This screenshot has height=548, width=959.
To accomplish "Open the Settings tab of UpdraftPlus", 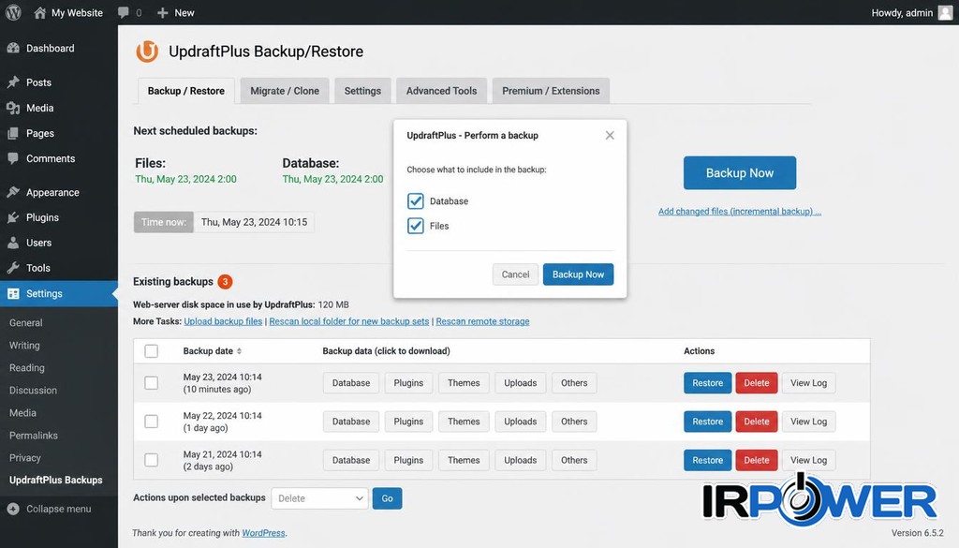I will tap(362, 91).
